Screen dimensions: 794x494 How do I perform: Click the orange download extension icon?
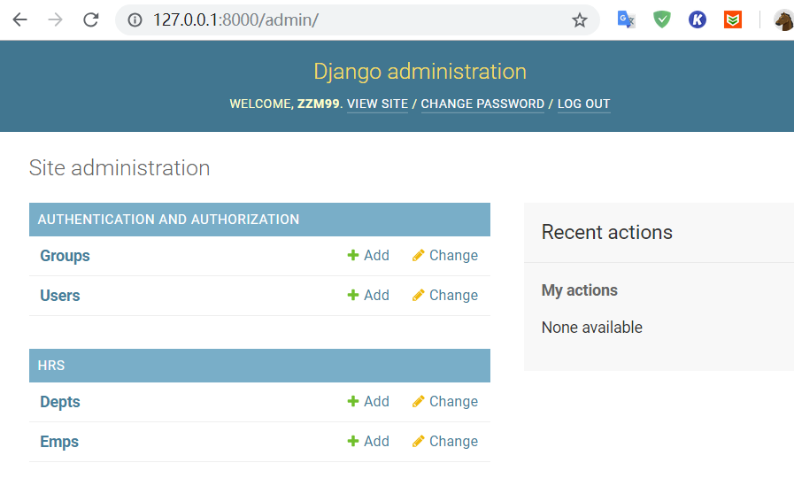coord(733,19)
